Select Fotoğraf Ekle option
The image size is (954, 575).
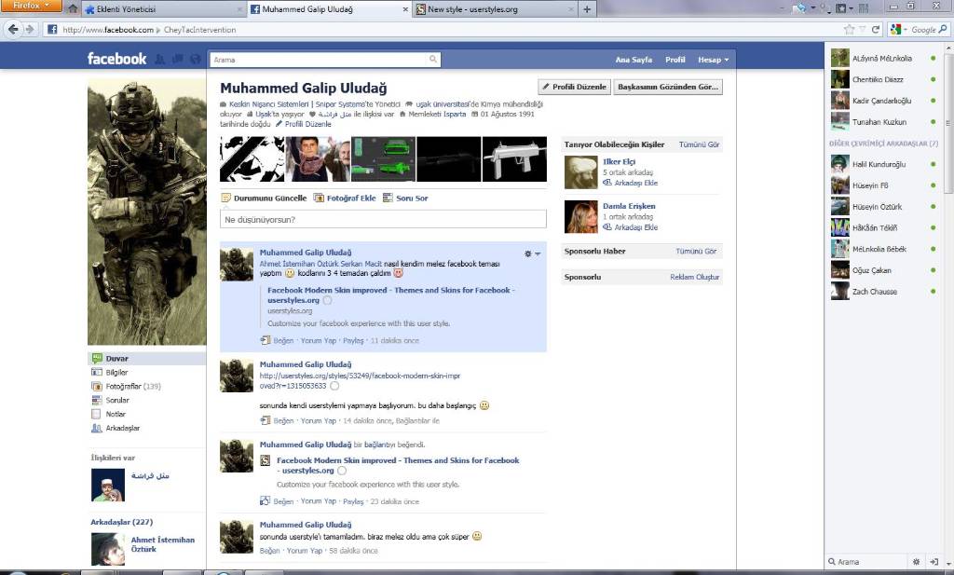pos(345,199)
